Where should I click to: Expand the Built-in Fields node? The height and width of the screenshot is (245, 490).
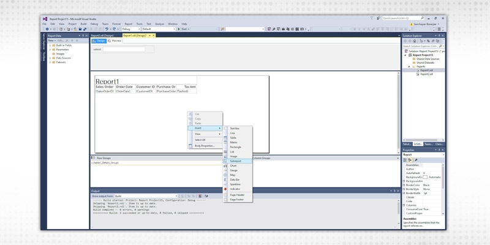coord(50,45)
